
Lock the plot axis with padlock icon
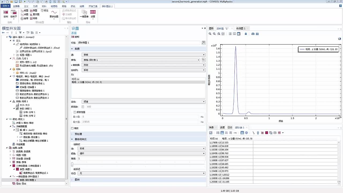246,34
